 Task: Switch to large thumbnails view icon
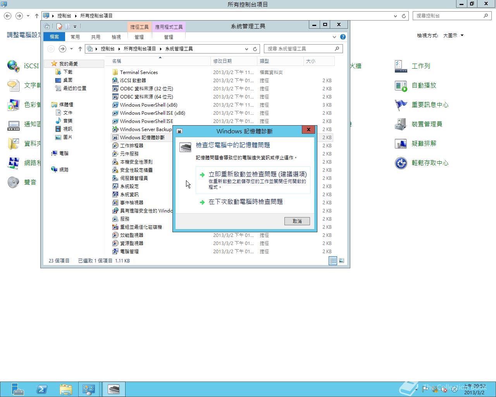(x=341, y=261)
